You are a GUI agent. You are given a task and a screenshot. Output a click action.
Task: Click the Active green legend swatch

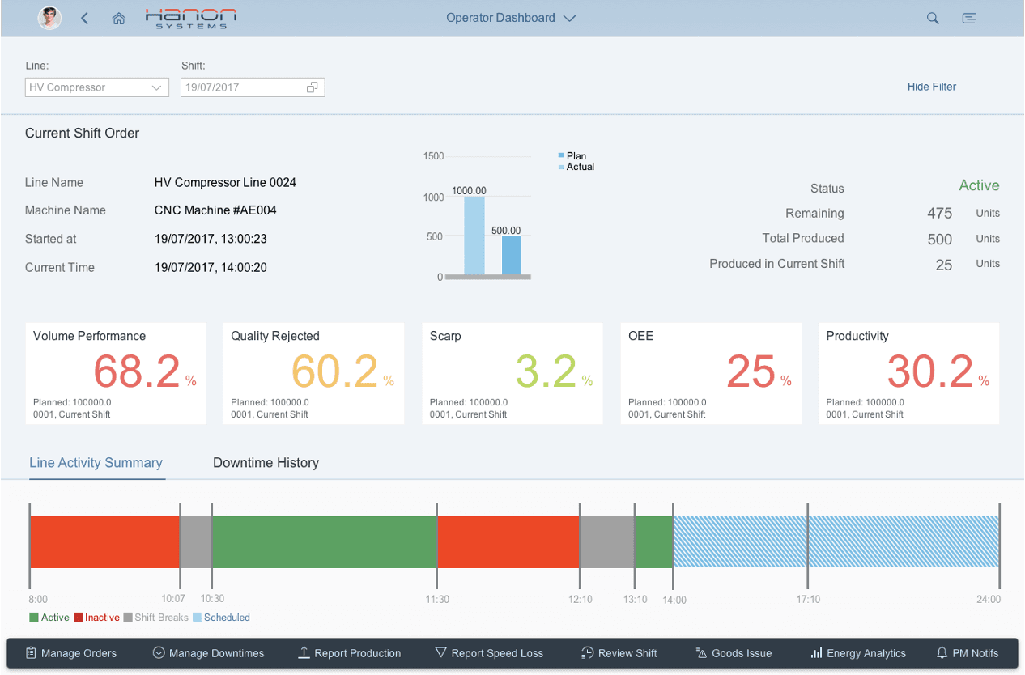pos(34,618)
